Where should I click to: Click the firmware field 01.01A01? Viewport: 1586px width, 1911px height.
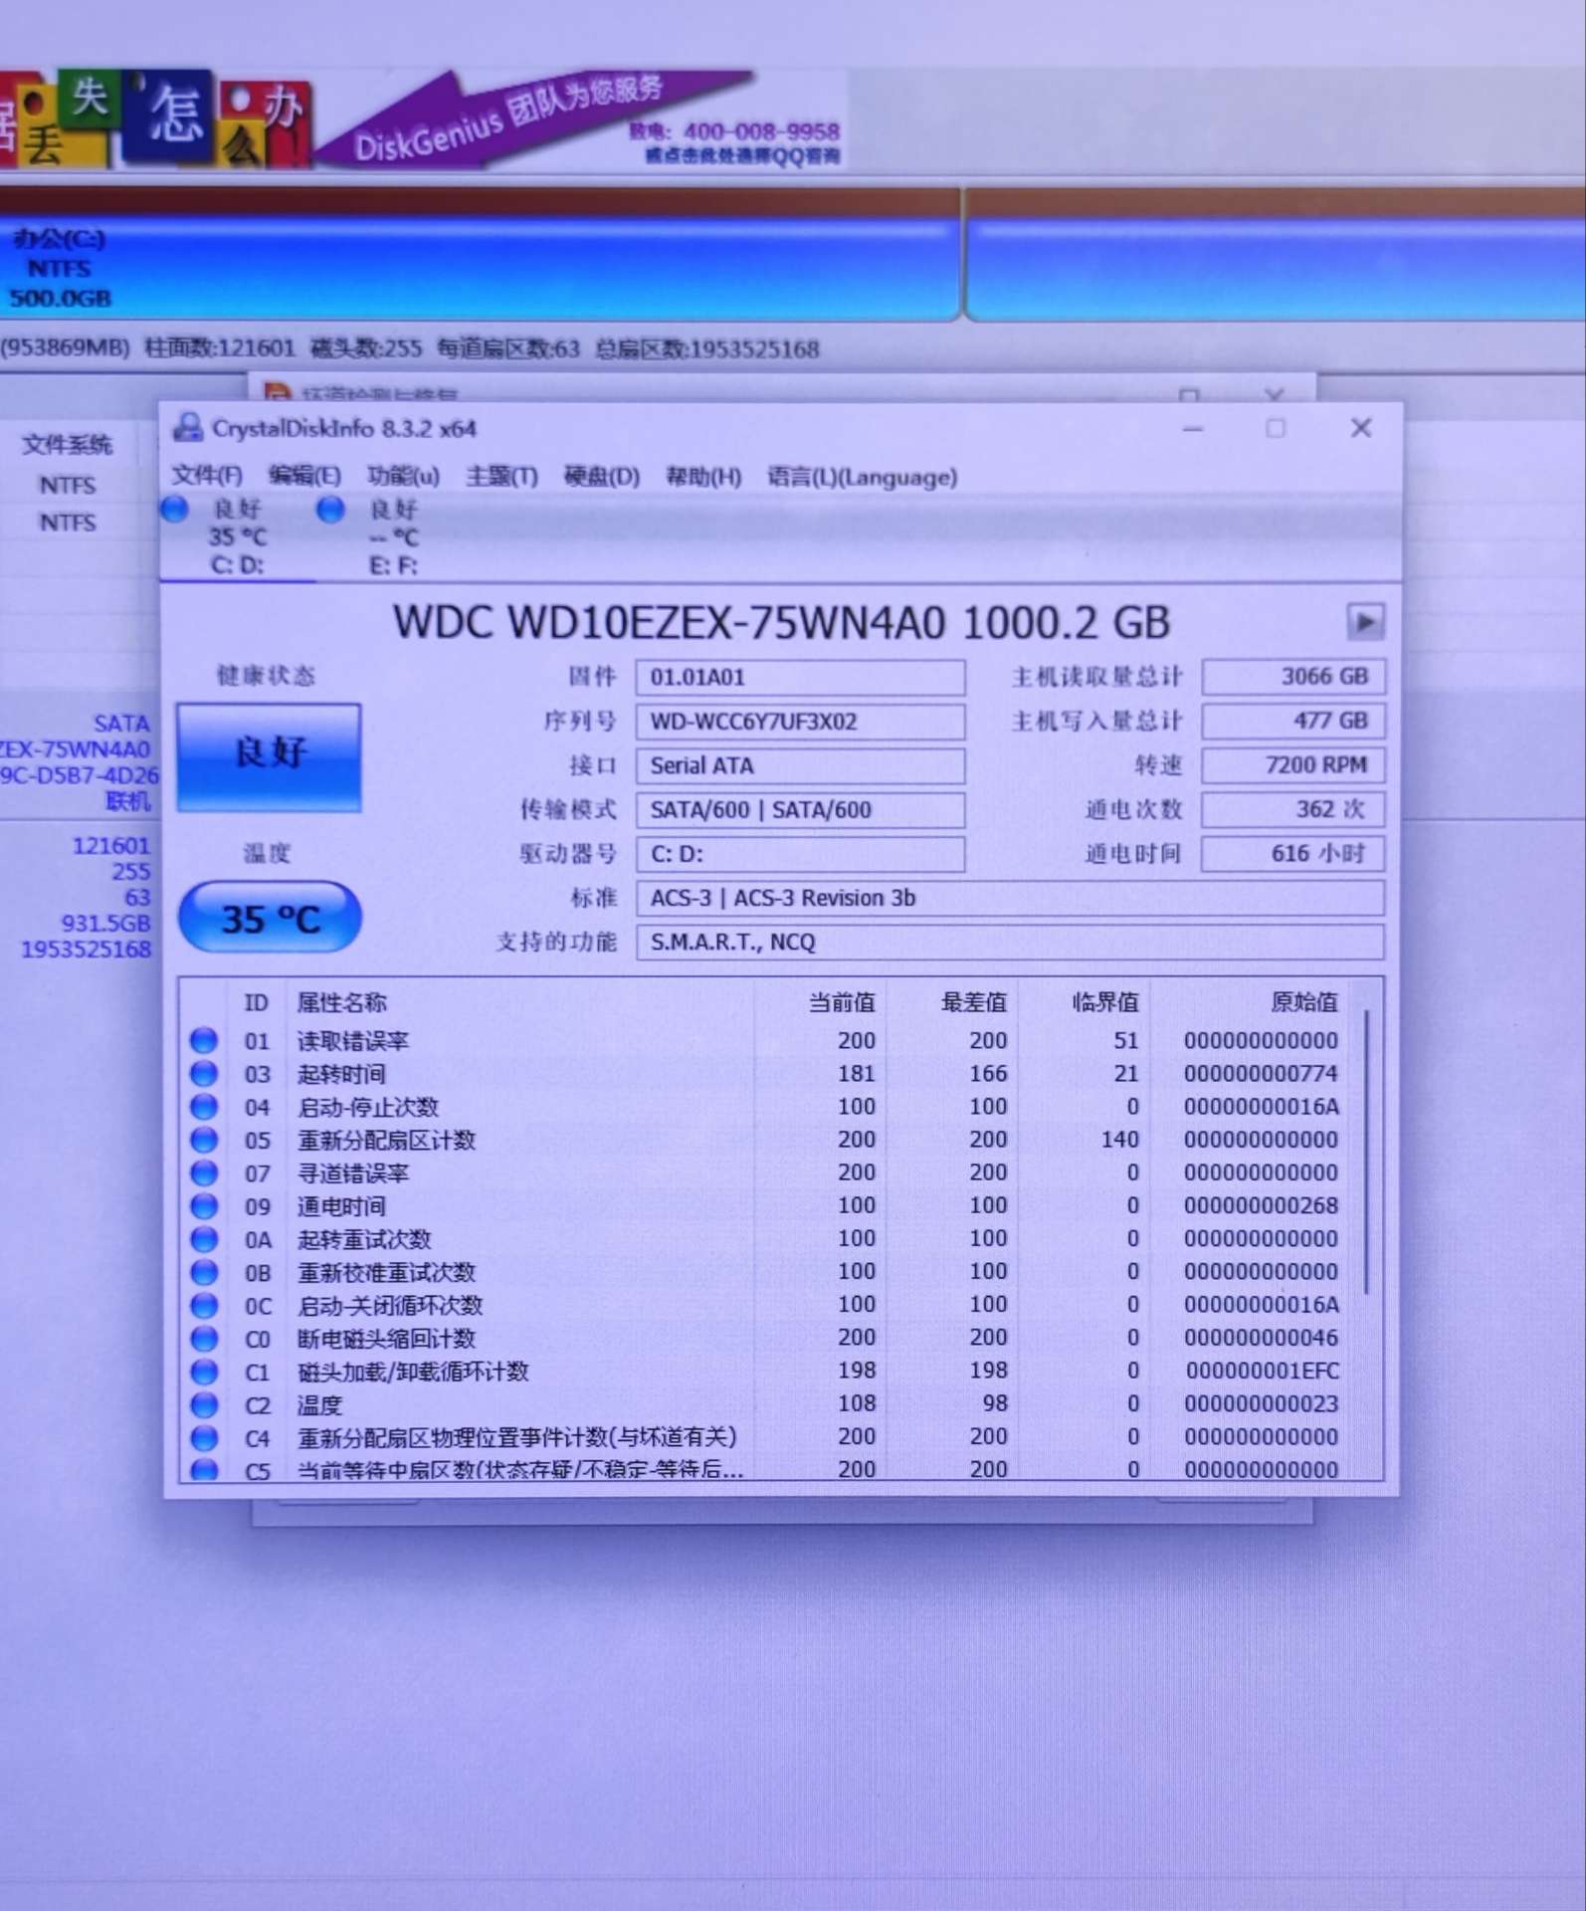tap(800, 678)
